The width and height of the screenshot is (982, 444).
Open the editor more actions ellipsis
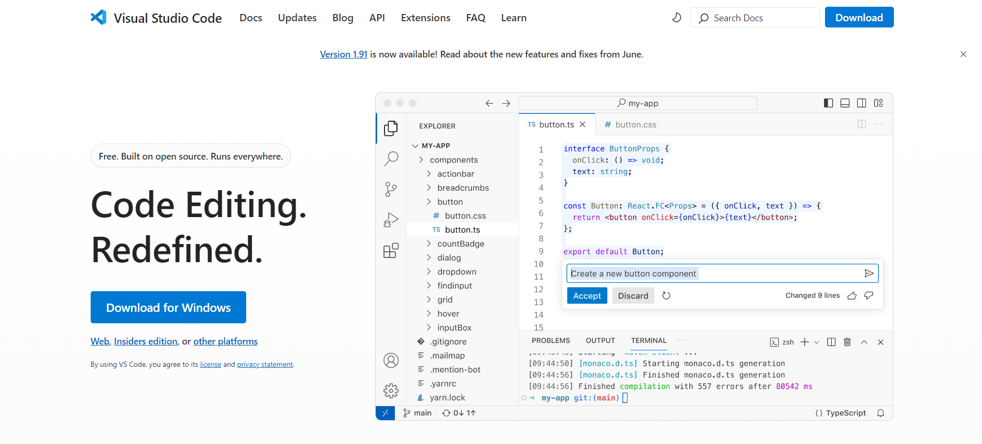click(x=878, y=124)
